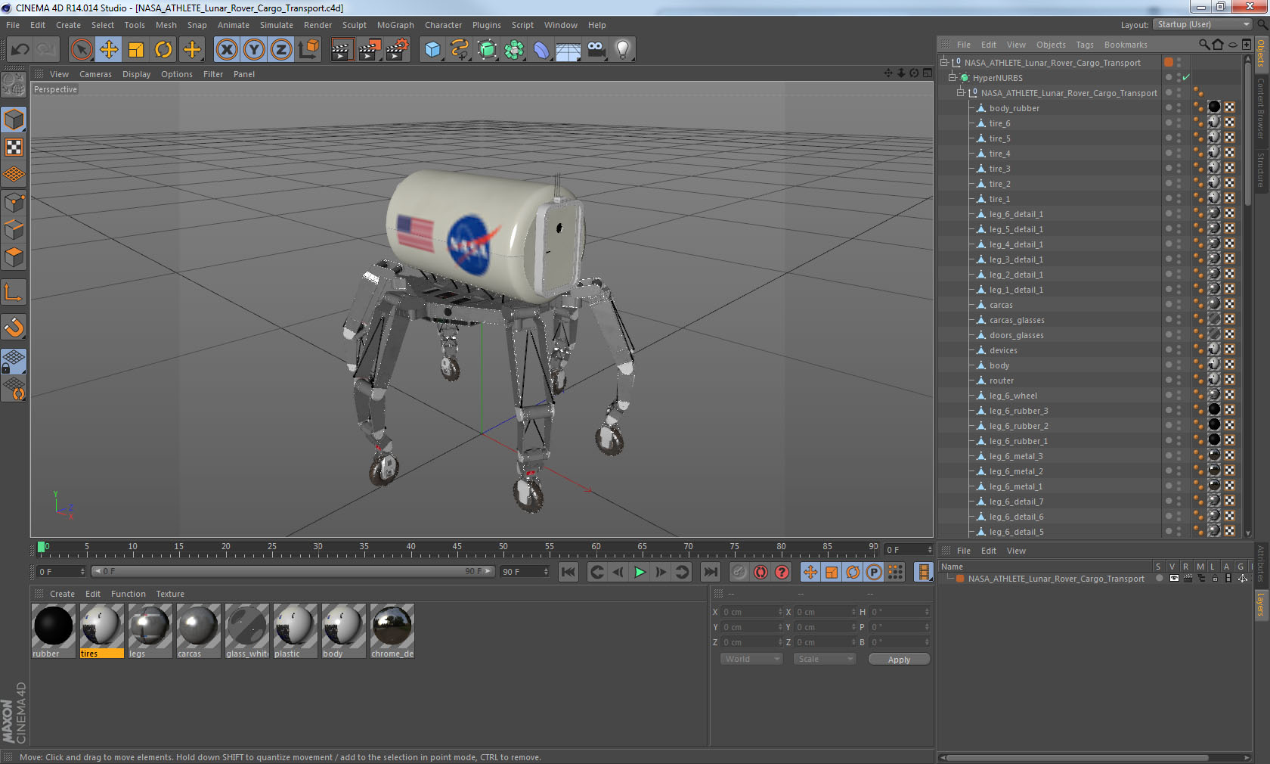This screenshot has height=764, width=1270.
Task: Collapse the nested NASA_ATHLETE null node
Action: point(961,92)
